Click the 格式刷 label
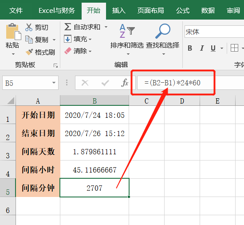 (x=45, y=52)
